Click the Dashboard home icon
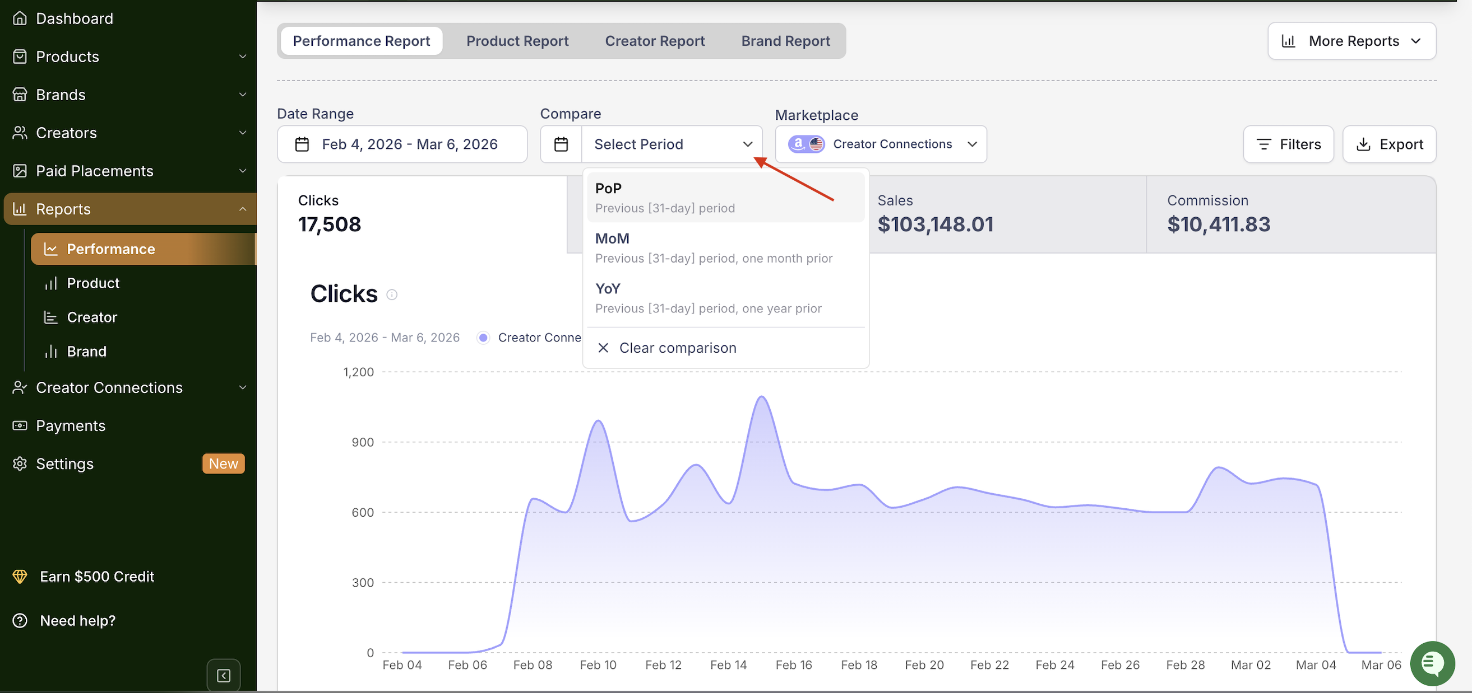Screen dimensions: 1472x693 [x=20, y=18]
